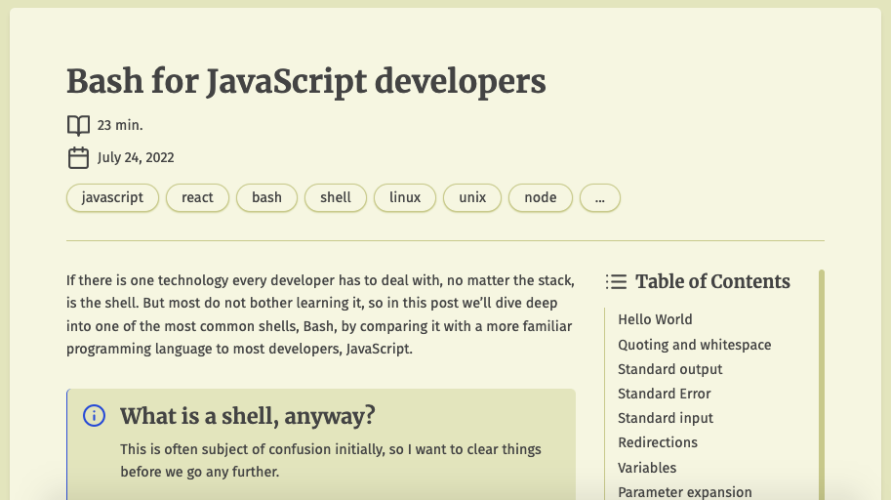This screenshot has height=500, width=891.
Task: Jump to Redirections in contents
Action: click(x=658, y=442)
